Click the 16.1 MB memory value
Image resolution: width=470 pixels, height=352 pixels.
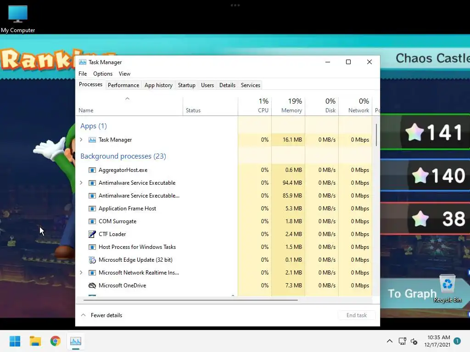pos(292,140)
